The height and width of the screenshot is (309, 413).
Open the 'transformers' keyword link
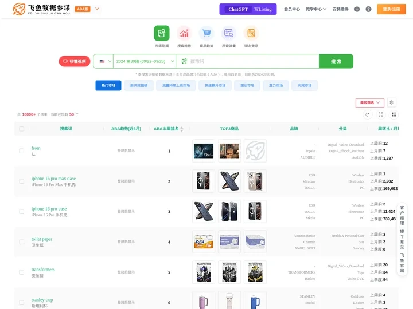pyautogui.click(x=43, y=270)
